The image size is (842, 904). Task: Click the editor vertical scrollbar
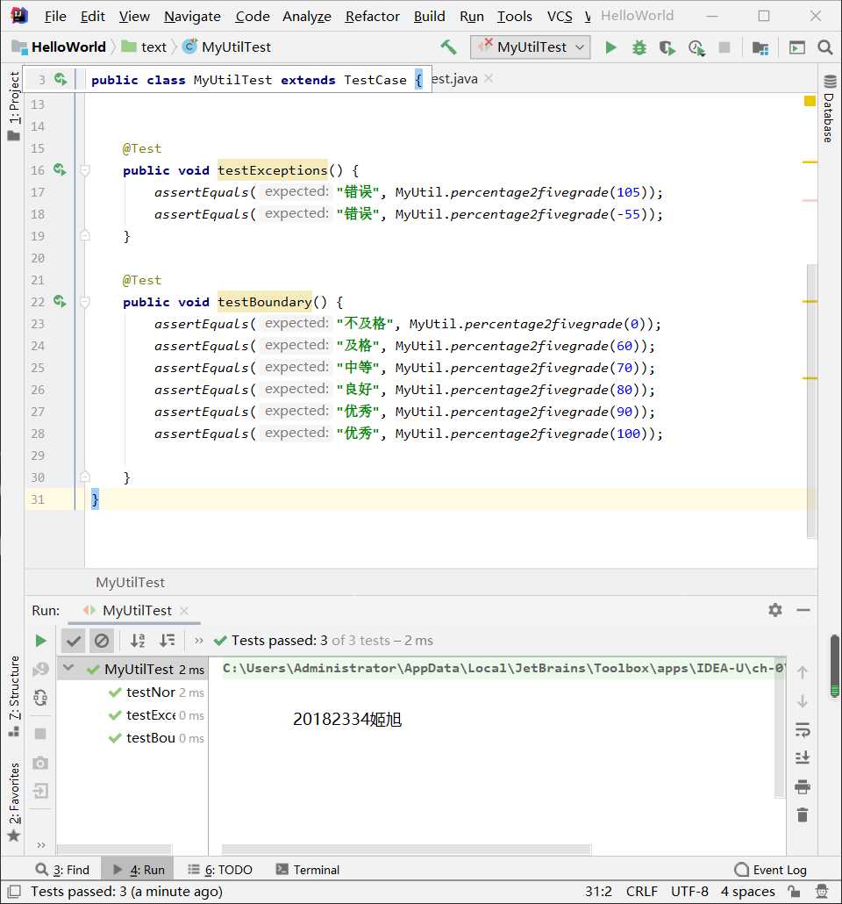[811, 401]
